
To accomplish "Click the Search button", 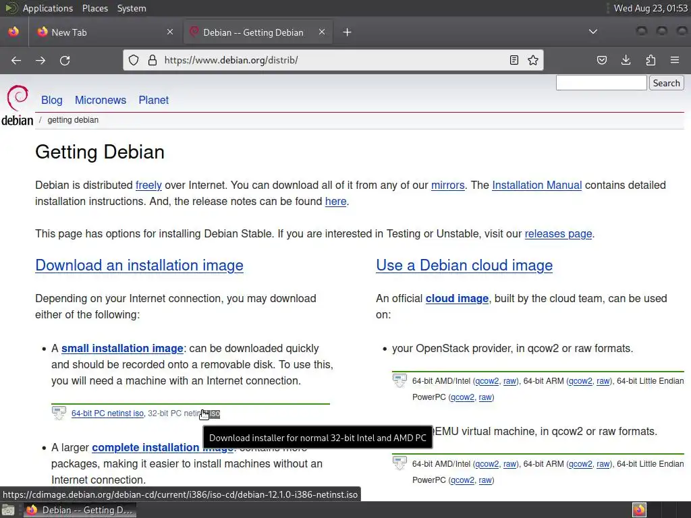I will (x=666, y=83).
